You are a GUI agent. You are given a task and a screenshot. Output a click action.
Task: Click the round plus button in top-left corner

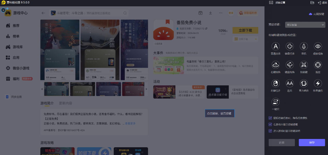click(3, 10)
